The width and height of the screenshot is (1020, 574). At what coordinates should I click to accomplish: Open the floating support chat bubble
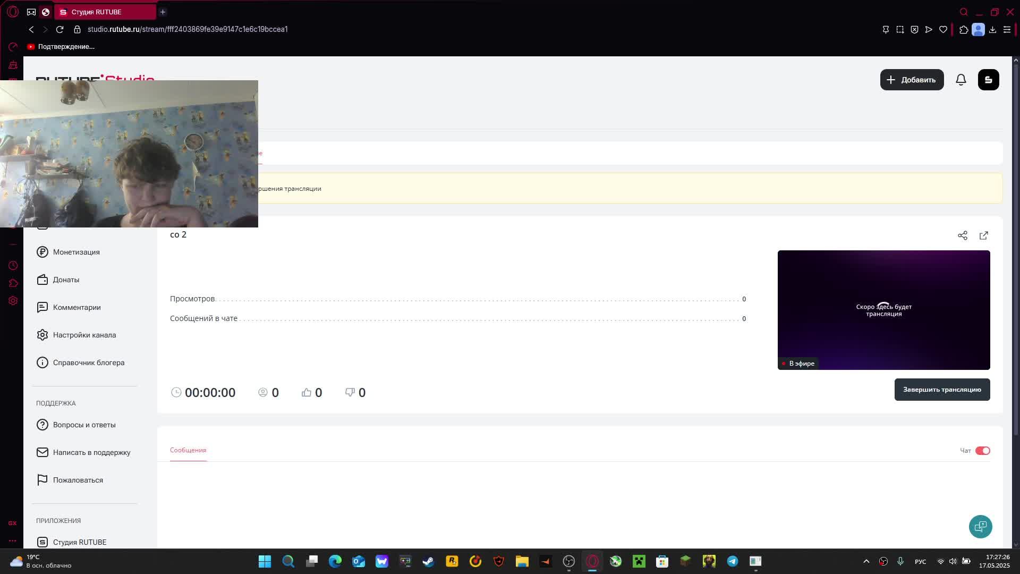[x=981, y=527]
